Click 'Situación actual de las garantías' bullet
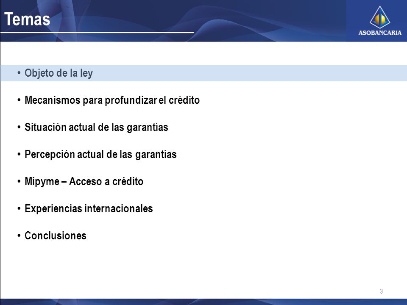 click(x=96, y=128)
